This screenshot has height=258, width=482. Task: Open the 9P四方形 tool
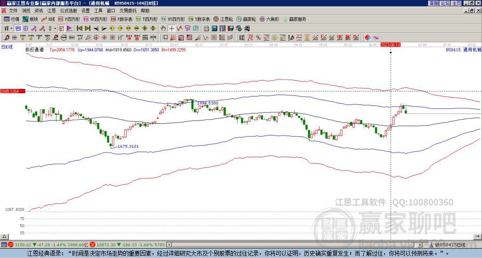[x=95, y=19]
